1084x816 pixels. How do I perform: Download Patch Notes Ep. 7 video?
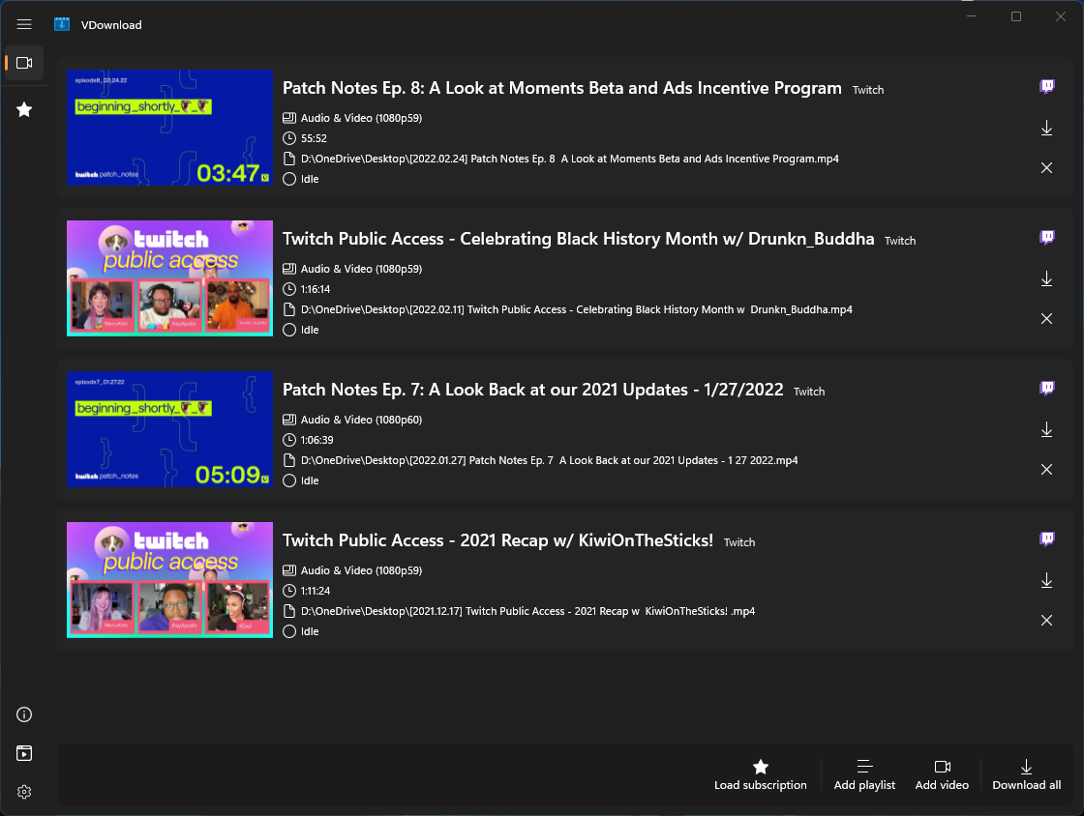[1046, 429]
